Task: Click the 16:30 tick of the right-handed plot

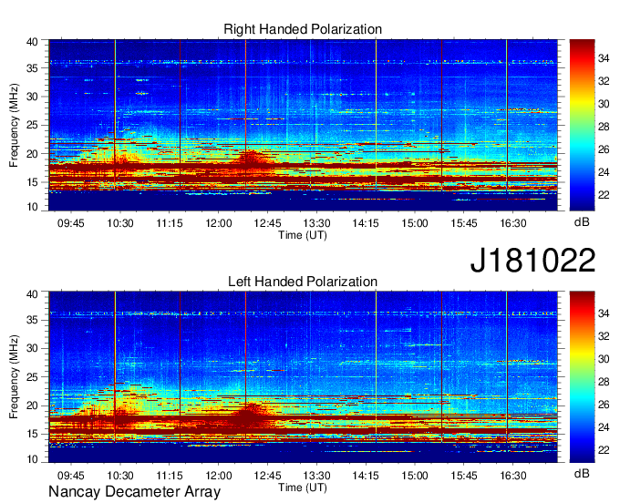Action: click(513, 223)
